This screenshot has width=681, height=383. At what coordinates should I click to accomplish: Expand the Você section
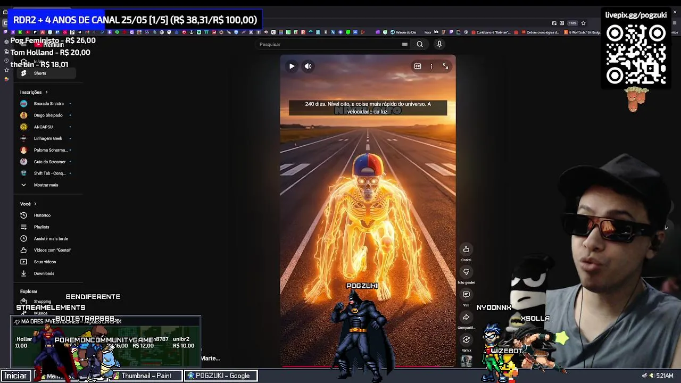click(x=28, y=204)
